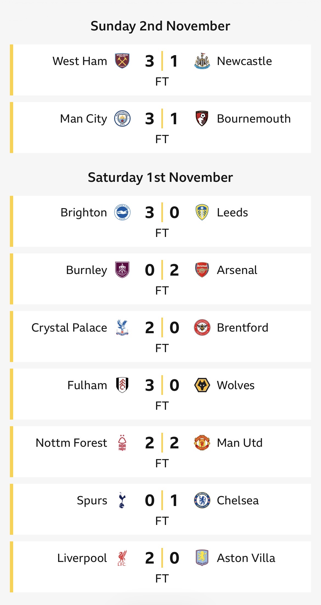Click the Leeds crest icon
The height and width of the screenshot is (605, 321).
pyautogui.click(x=202, y=212)
